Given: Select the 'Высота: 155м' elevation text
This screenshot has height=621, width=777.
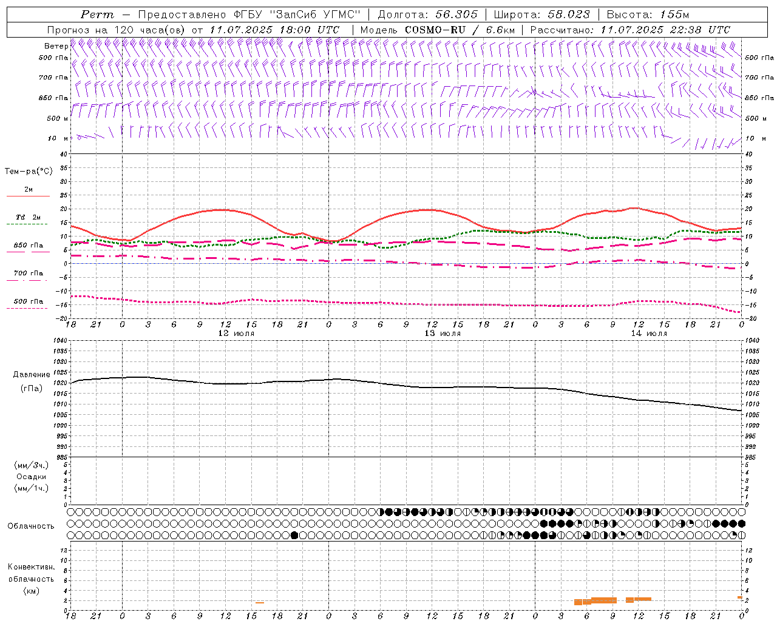Looking at the screenshot, I should tap(648, 15).
